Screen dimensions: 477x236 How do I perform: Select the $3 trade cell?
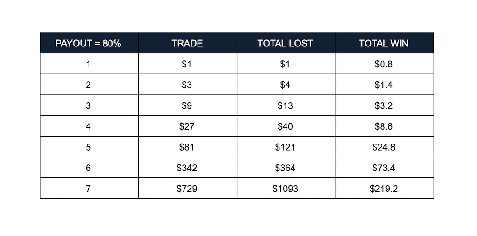pos(187,85)
